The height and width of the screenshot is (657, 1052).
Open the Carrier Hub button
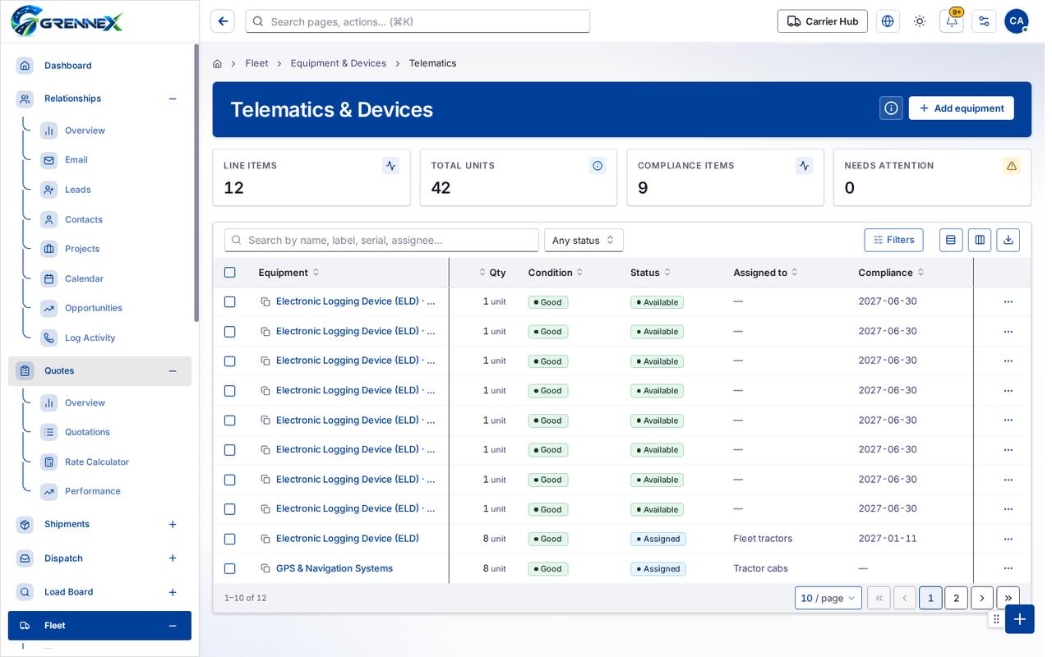pyautogui.click(x=823, y=21)
